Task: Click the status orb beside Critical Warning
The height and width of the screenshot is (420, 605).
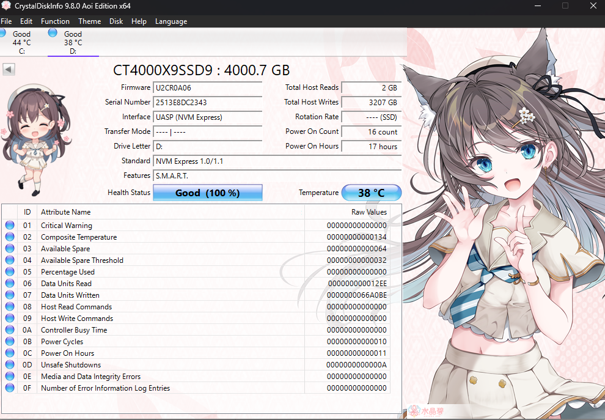Action: point(10,225)
